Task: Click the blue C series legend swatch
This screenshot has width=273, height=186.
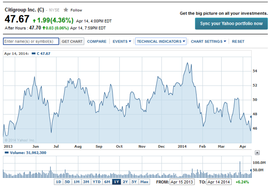Action: coord(34,54)
